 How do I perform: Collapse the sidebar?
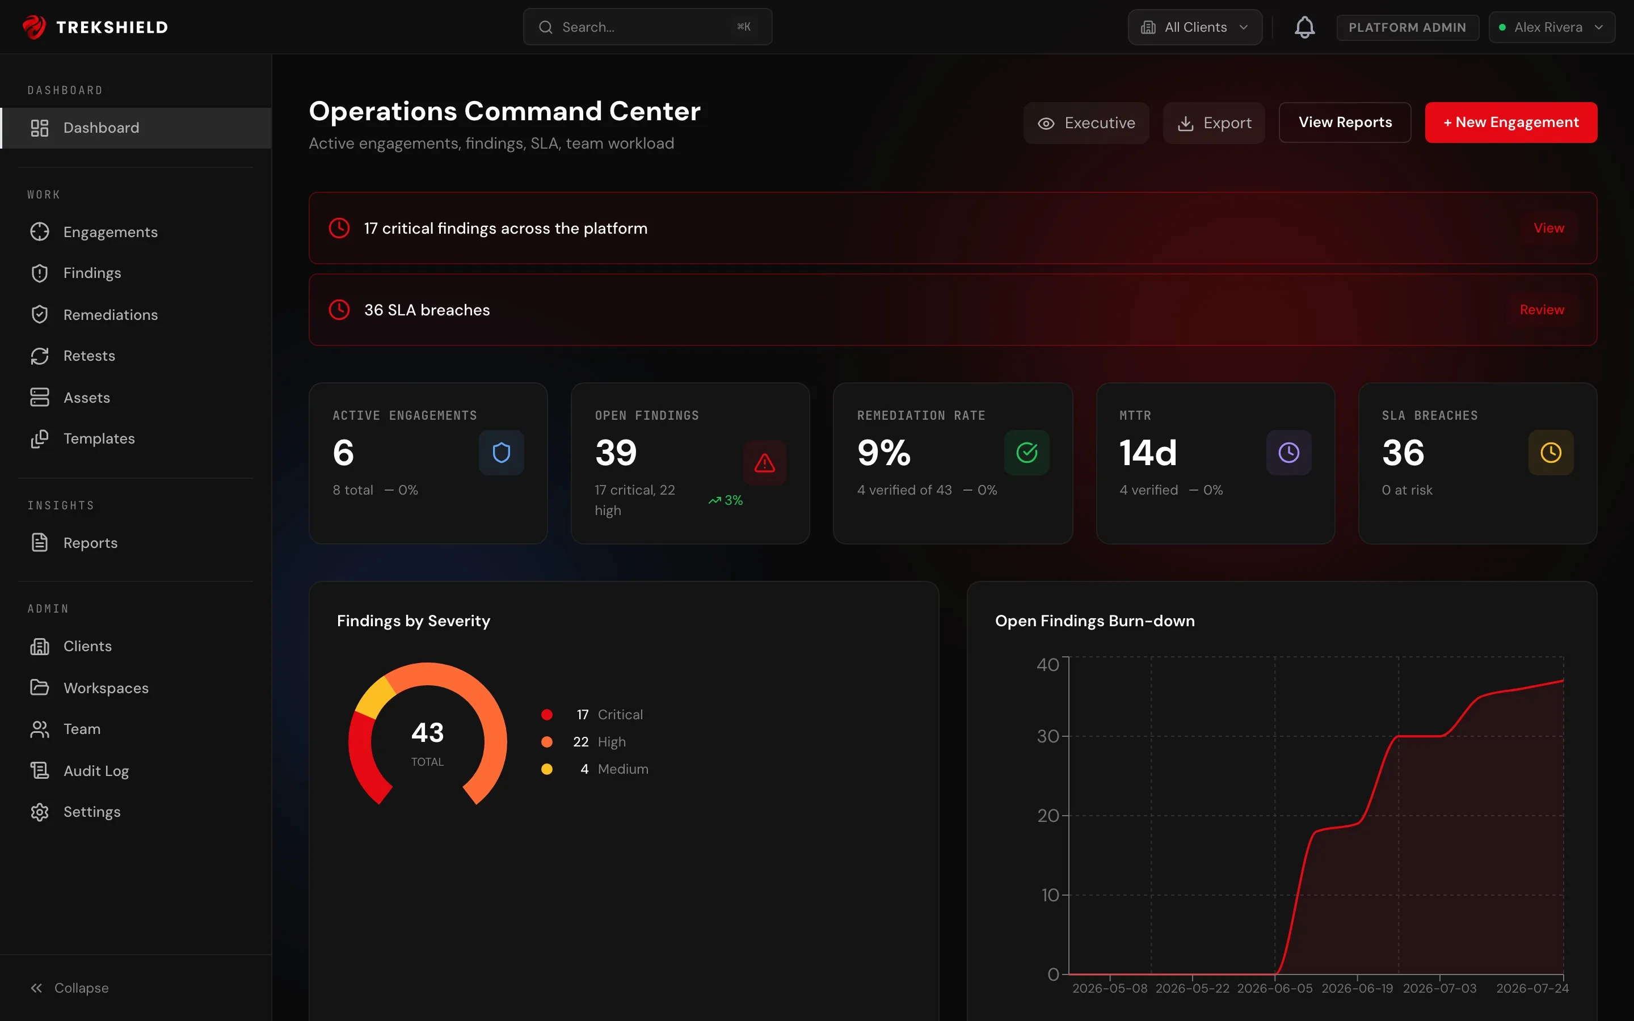tap(69, 988)
